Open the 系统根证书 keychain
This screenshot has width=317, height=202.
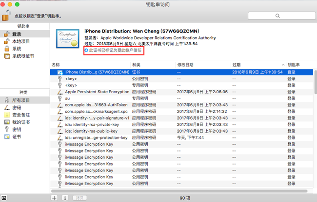click(23, 56)
